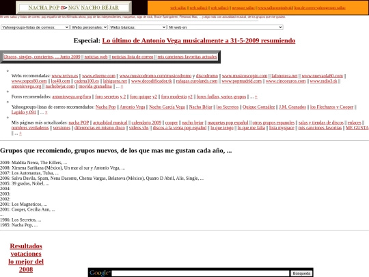
Task: Visit the nachobejar.com link
Action: pyautogui.click(x=59, y=86)
